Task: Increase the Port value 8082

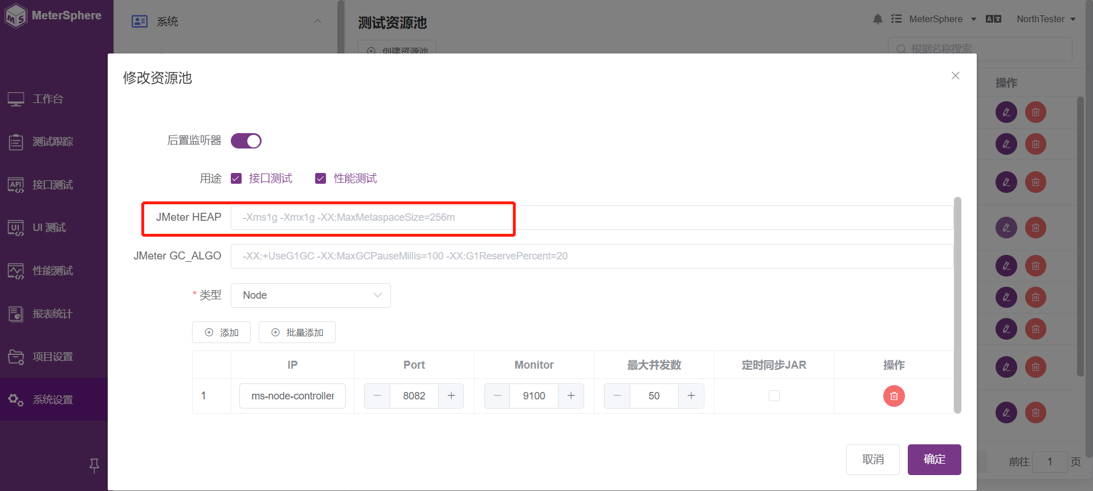Action: tap(451, 395)
